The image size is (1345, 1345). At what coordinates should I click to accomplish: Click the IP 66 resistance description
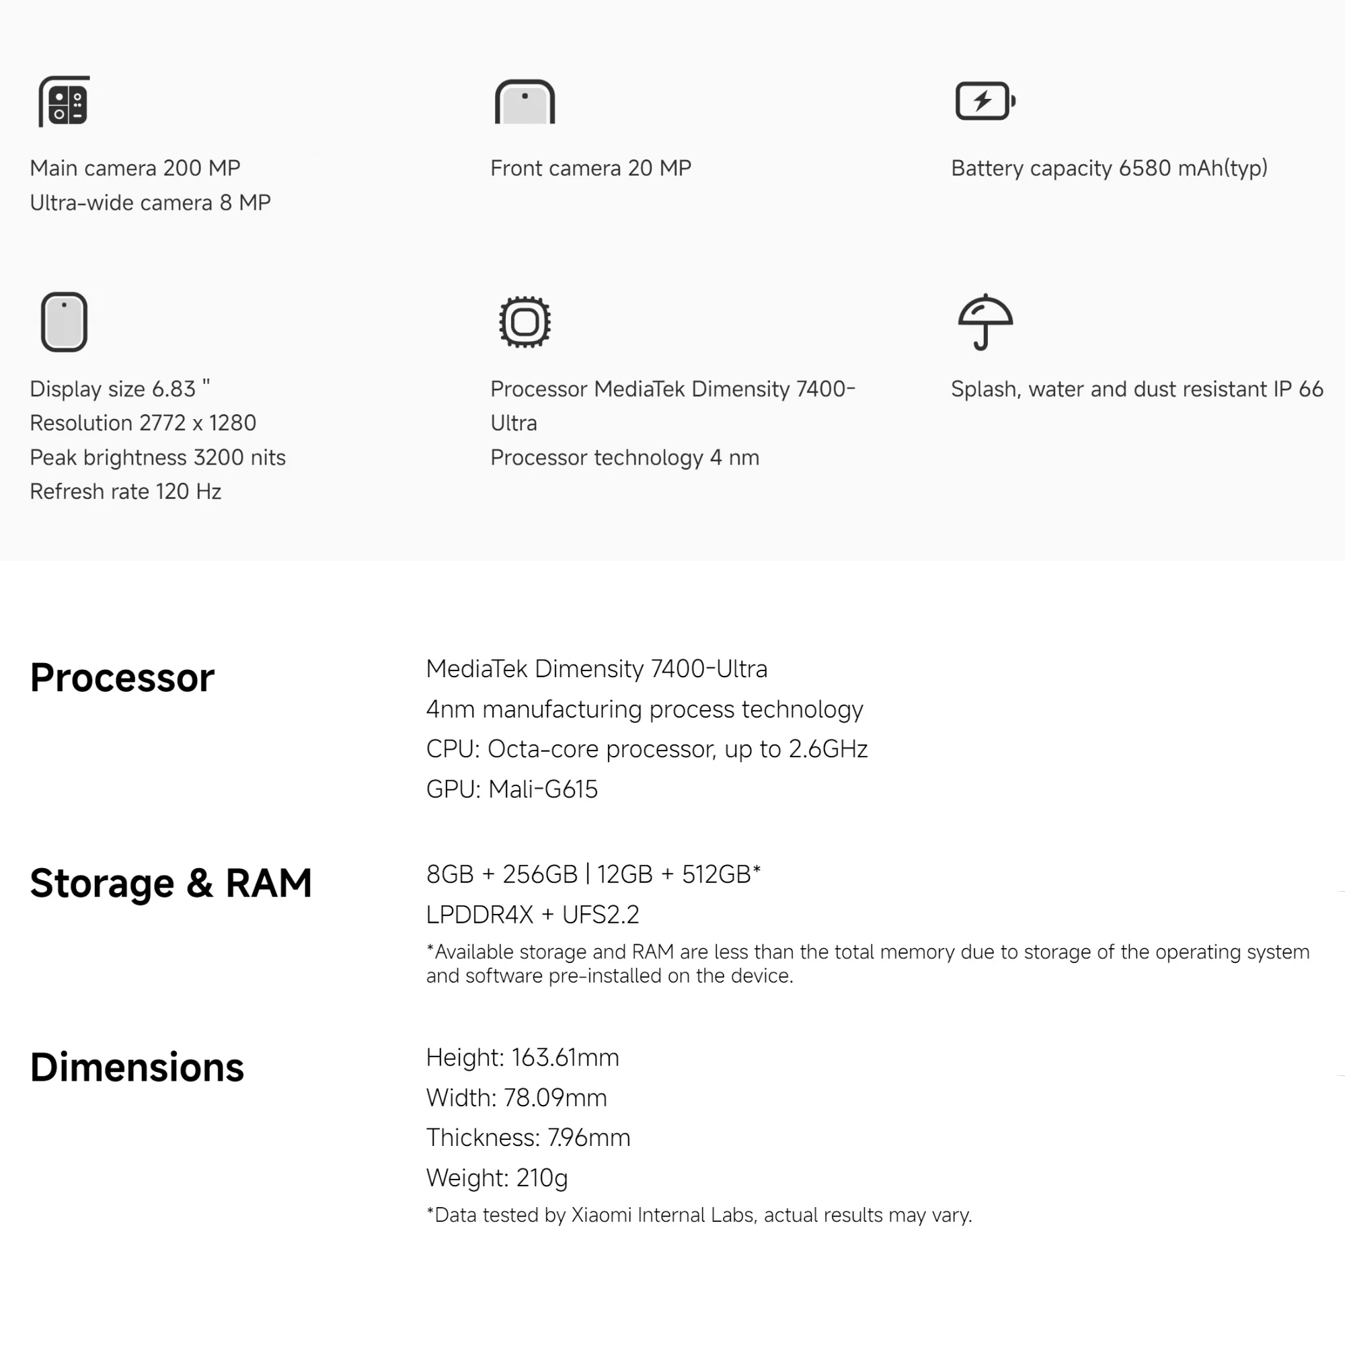[1137, 389]
